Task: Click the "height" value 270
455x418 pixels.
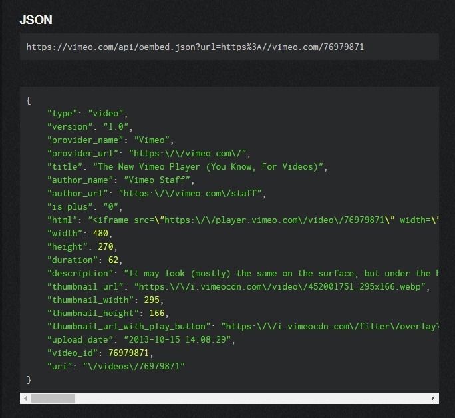Action: point(106,247)
